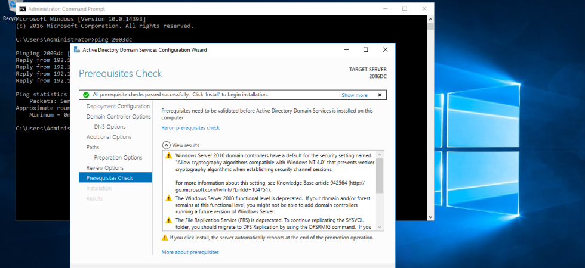Click the TARGET SERVER 2016DC label
Screen dimensions: 585x268
[368, 73]
